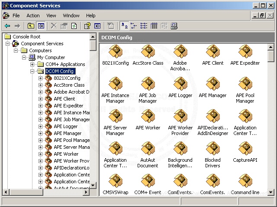Switch to Detail view toolbar button

coord(154,26)
